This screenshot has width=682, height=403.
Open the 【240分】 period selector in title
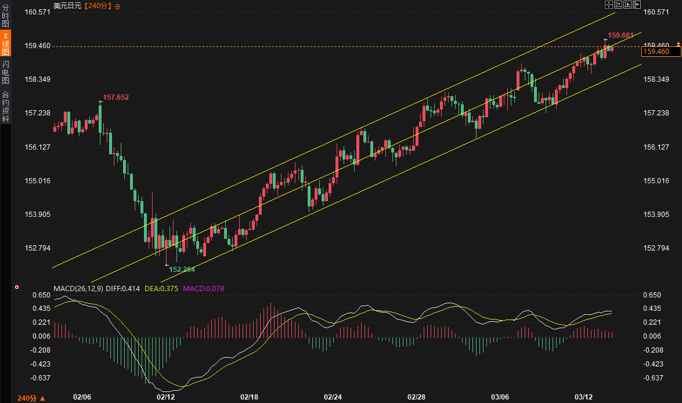pos(98,6)
